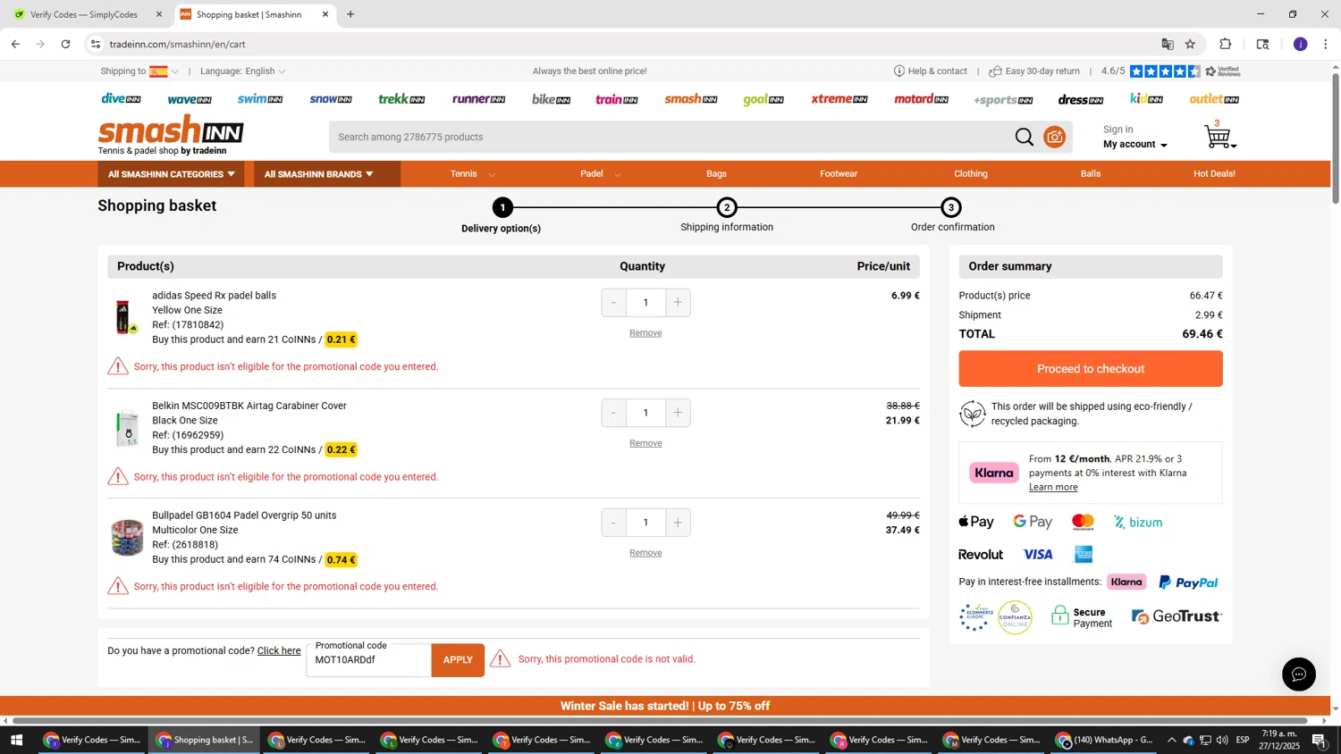Click Proceed to checkout button
This screenshot has height=754, width=1341.
click(x=1091, y=369)
